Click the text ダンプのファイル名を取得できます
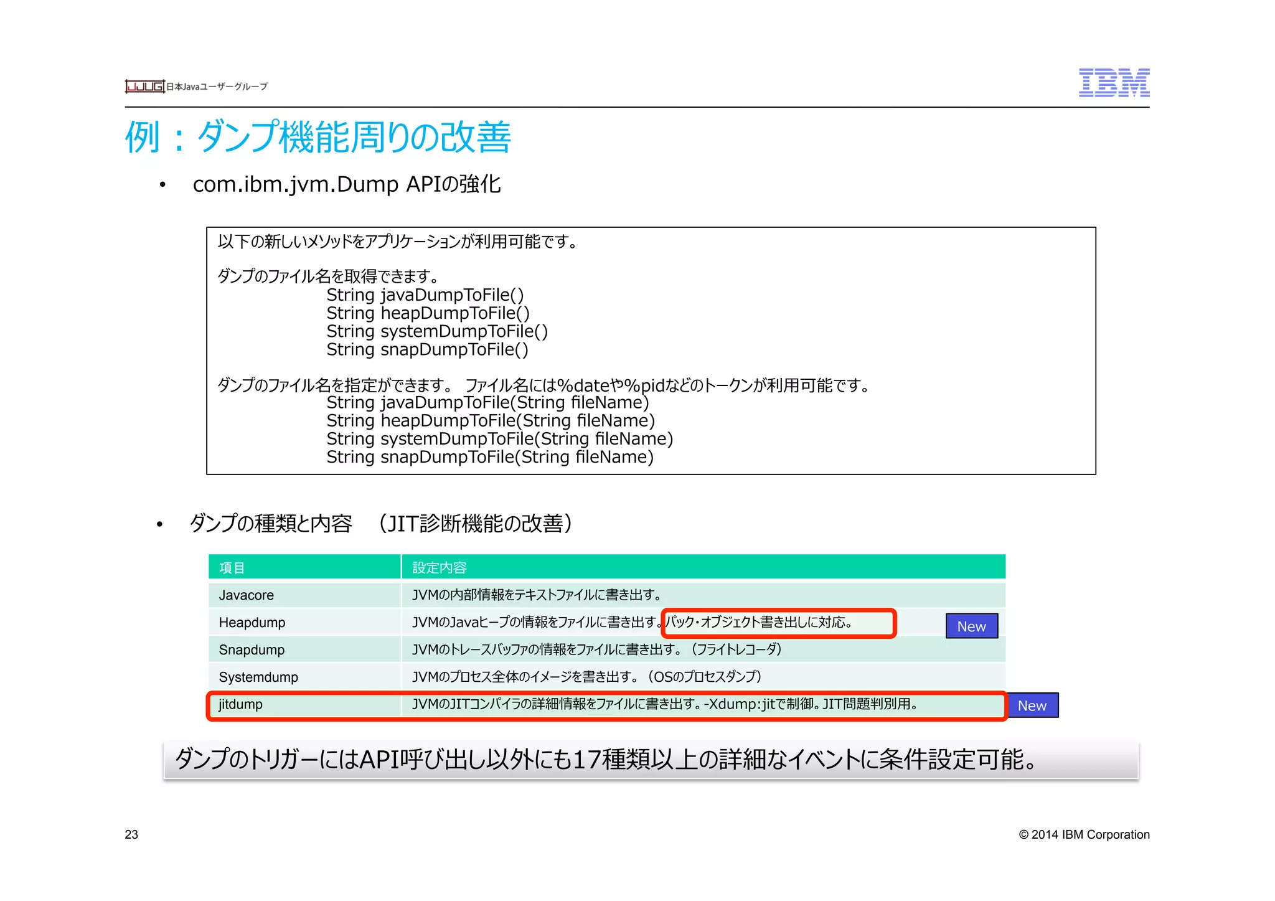Viewport: 1275px width, 901px height. [x=328, y=276]
